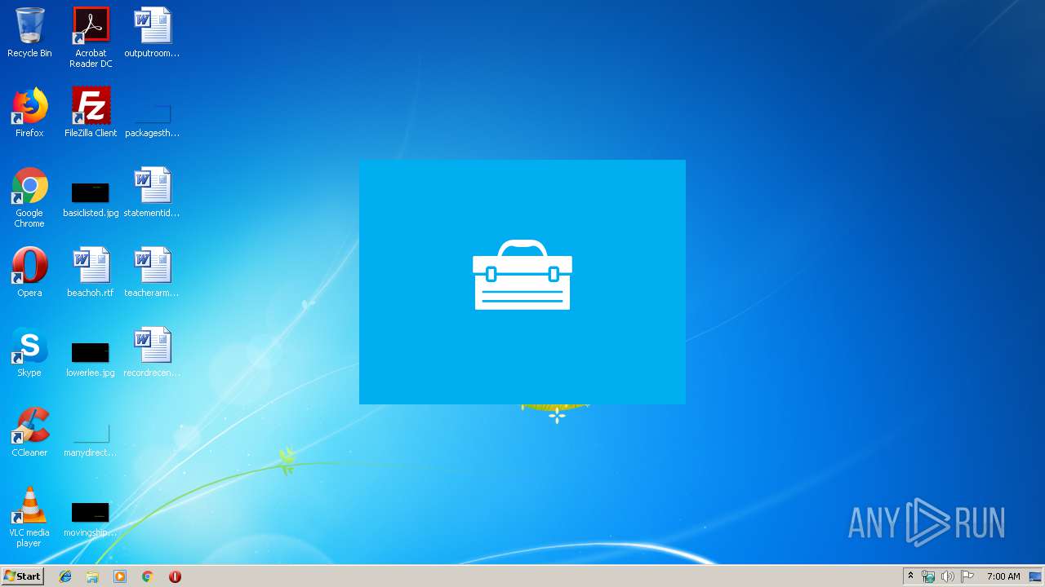
Task: Launch FileZilla Client shortcut
Action: click(x=91, y=113)
